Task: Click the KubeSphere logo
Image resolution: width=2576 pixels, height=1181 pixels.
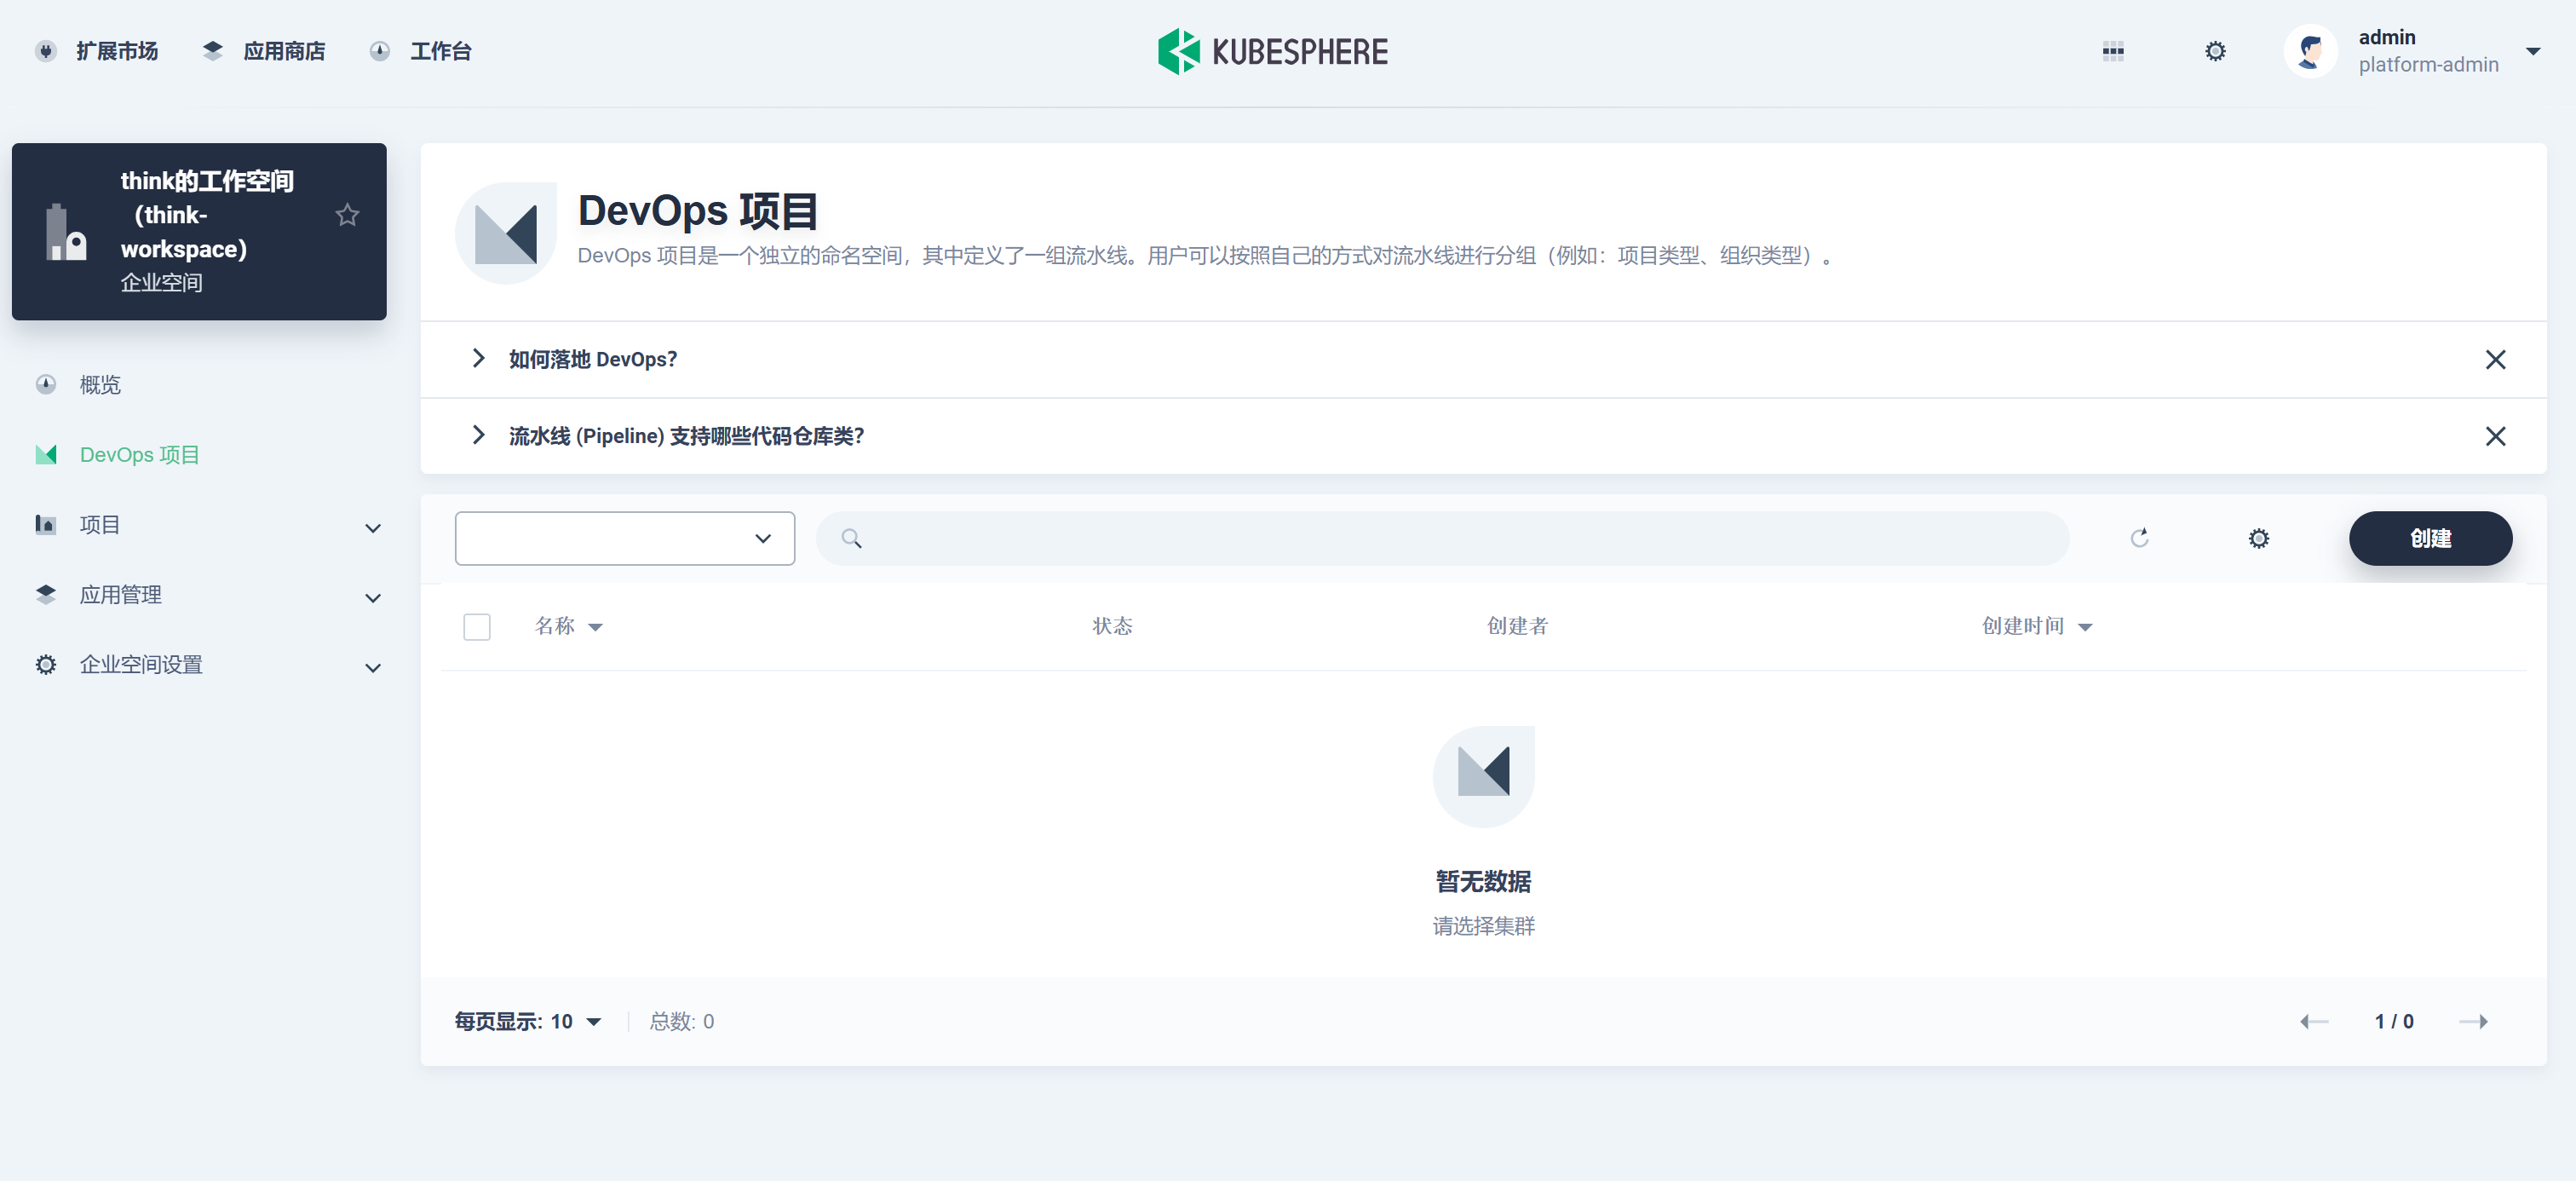Action: coord(1273,51)
